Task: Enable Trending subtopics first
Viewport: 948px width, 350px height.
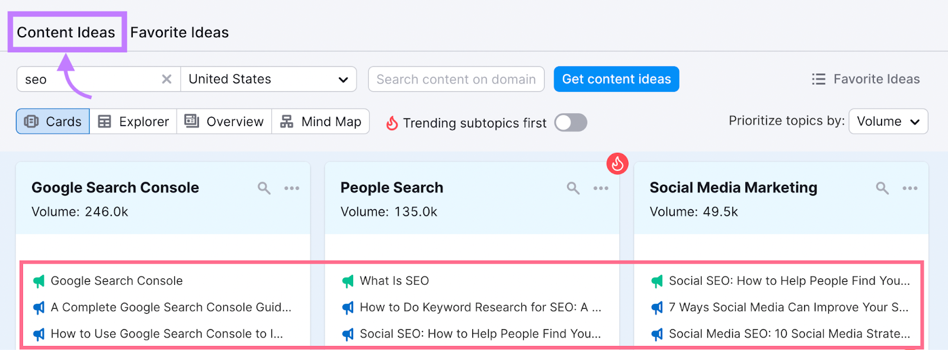Action: point(570,123)
